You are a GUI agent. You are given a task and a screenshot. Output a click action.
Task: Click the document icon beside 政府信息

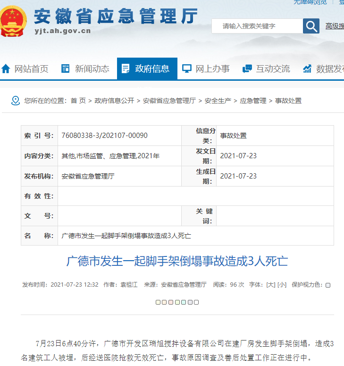pos(126,69)
